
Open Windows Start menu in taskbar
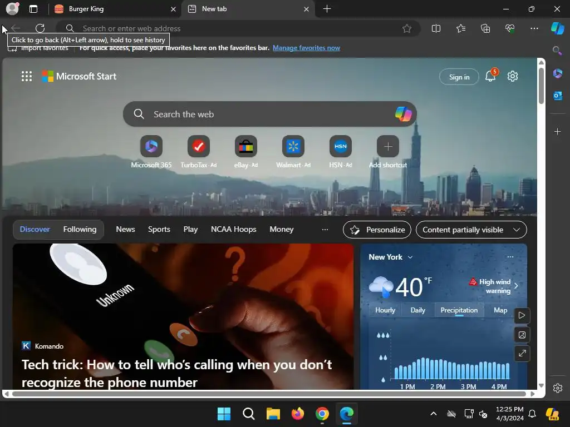pyautogui.click(x=224, y=414)
